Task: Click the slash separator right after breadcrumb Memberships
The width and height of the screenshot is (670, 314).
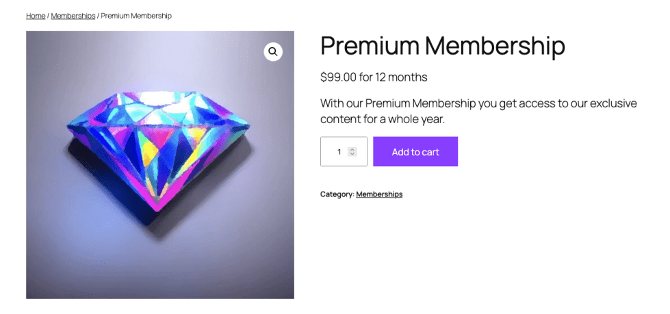Action: [98, 16]
